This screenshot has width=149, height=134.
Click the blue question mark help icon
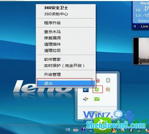[x=83, y=130]
